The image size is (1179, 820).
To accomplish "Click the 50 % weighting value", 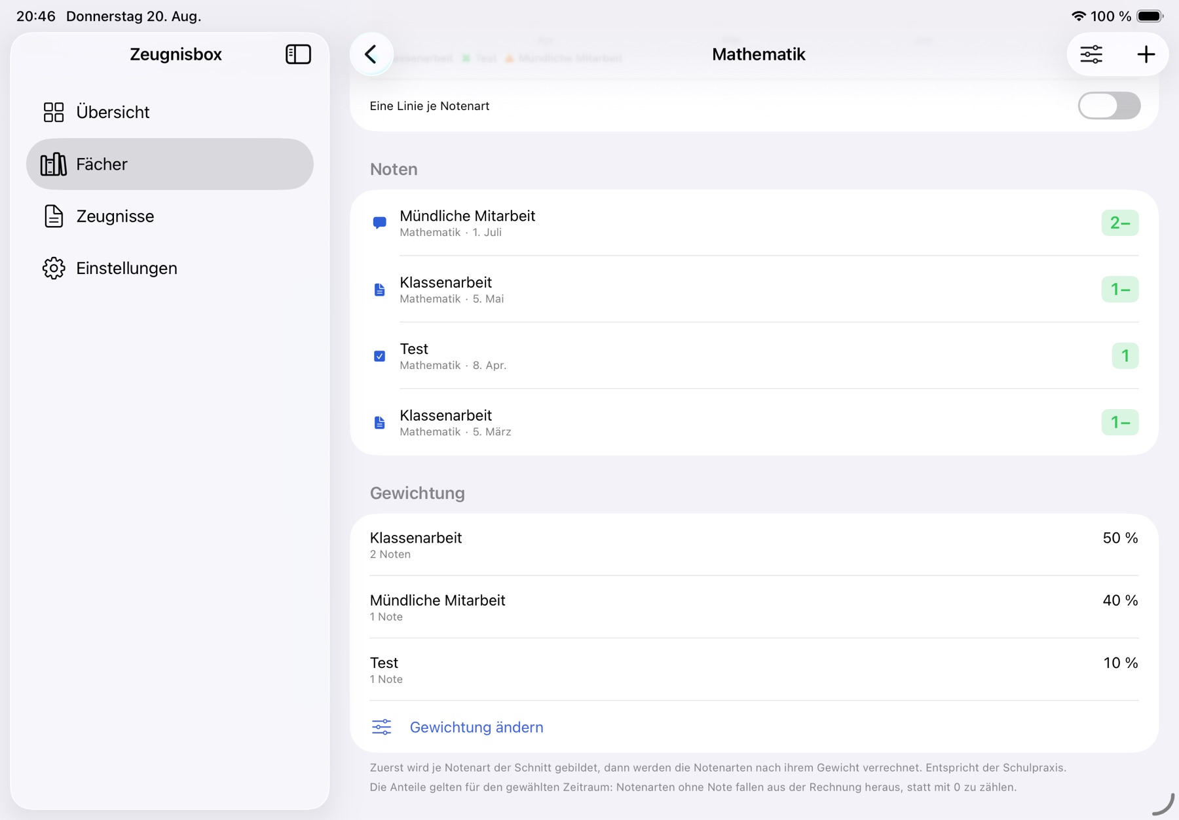I will 1120,538.
